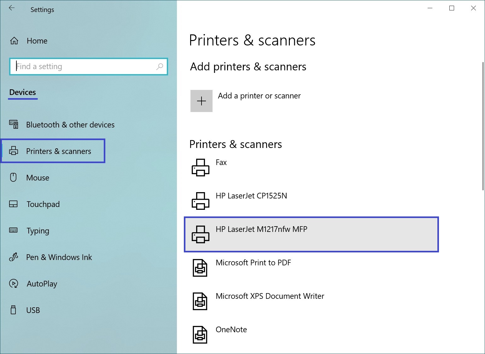Go to AutoPlay settings
This screenshot has height=354, width=485.
[42, 284]
